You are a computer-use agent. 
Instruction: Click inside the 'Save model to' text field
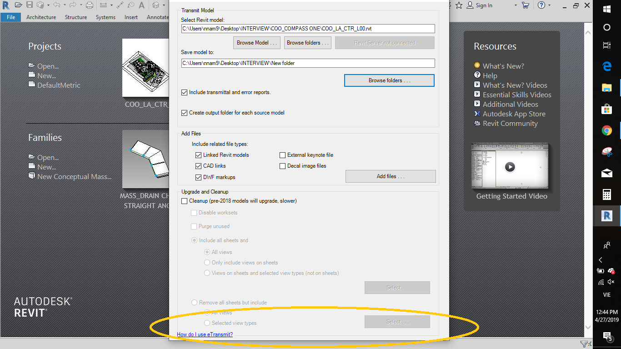(308, 63)
